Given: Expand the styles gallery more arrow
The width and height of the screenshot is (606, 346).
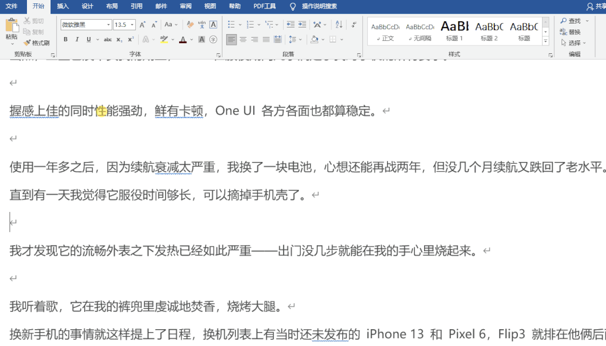Looking at the screenshot, I should pyautogui.click(x=546, y=41).
